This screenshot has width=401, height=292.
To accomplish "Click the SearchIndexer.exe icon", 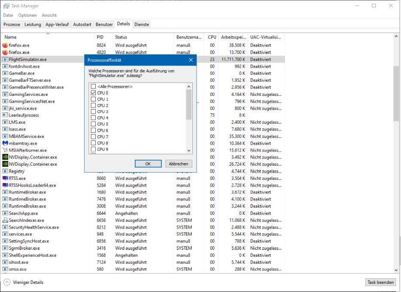I will point(5,220).
